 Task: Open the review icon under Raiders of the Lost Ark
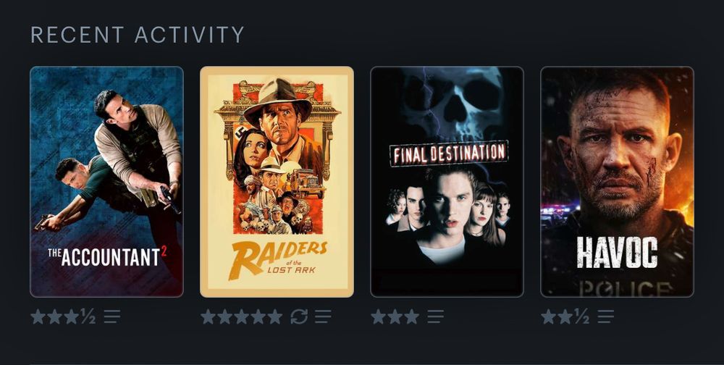[x=323, y=316]
